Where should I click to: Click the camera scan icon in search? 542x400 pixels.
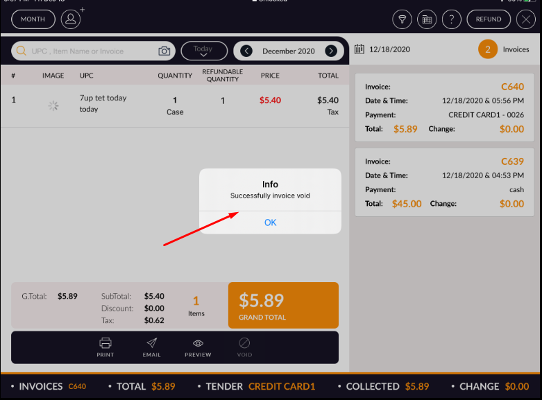164,51
